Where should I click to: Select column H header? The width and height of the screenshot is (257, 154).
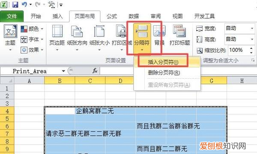242,81
